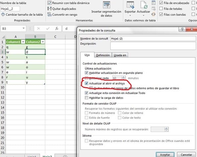Expand the Exportar dropdown arrow
The image size is (197, 157).
130,15
